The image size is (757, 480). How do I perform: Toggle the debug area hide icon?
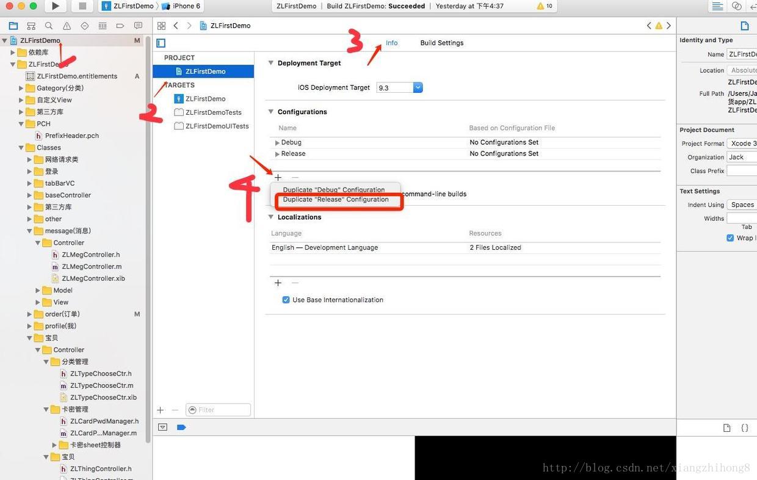pyautogui.click(x=162, y=427)
